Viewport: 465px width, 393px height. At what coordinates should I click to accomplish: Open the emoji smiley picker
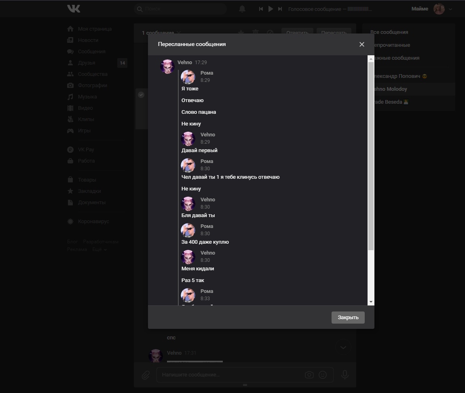(x=323, y=375)
